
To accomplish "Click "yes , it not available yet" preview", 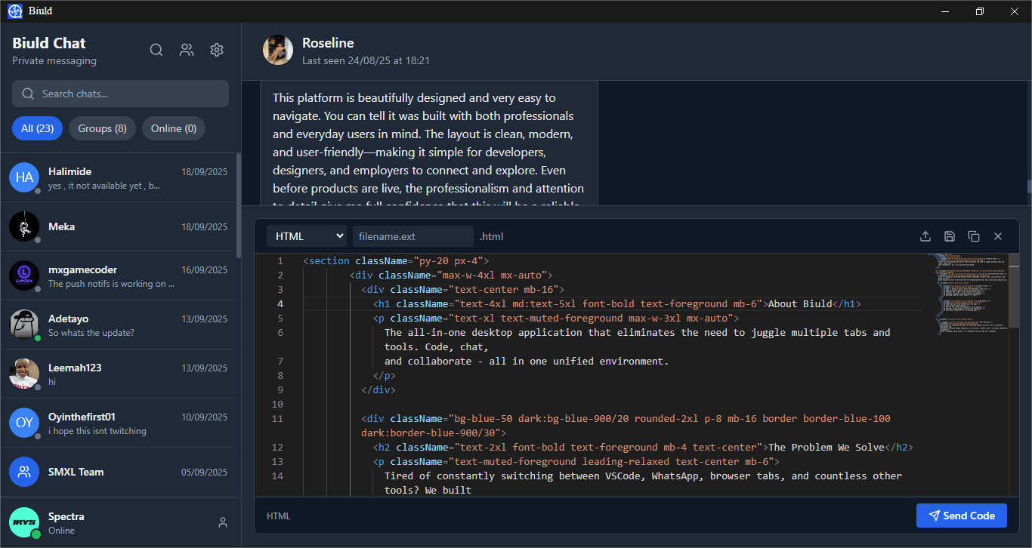I will [x=104, y=186].
